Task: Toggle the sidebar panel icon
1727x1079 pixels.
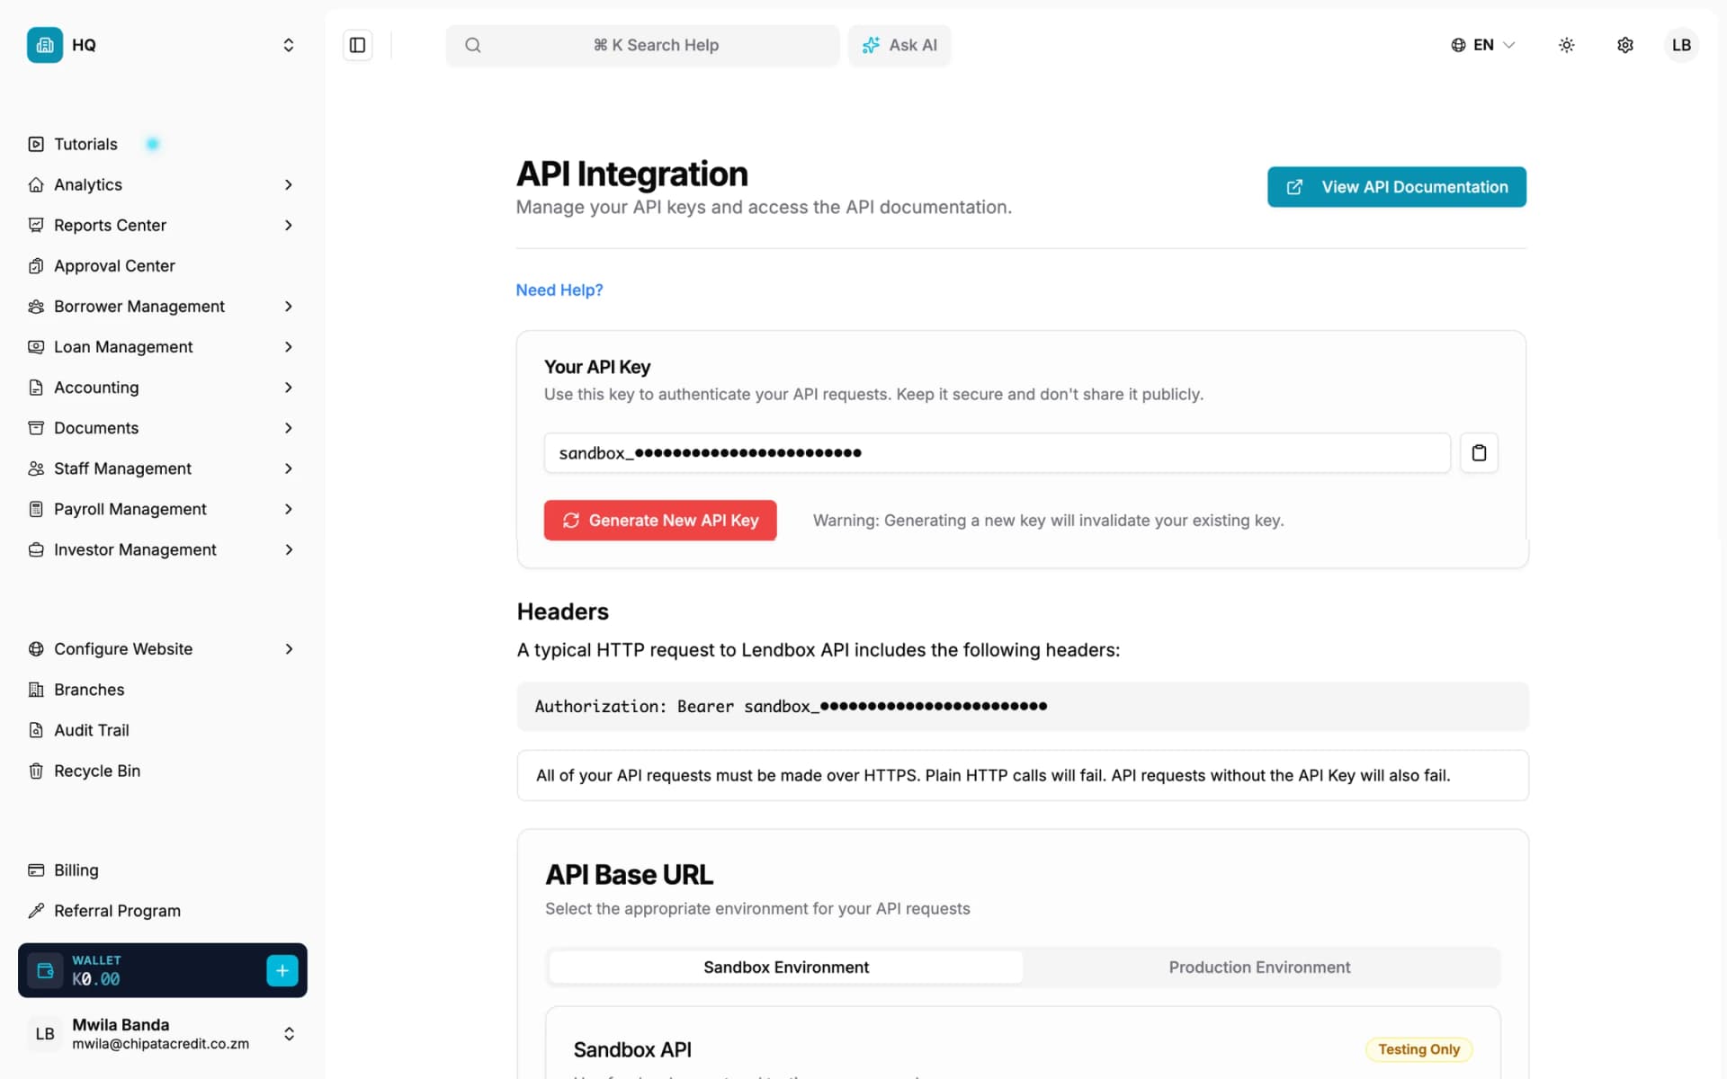Action: 357,45
